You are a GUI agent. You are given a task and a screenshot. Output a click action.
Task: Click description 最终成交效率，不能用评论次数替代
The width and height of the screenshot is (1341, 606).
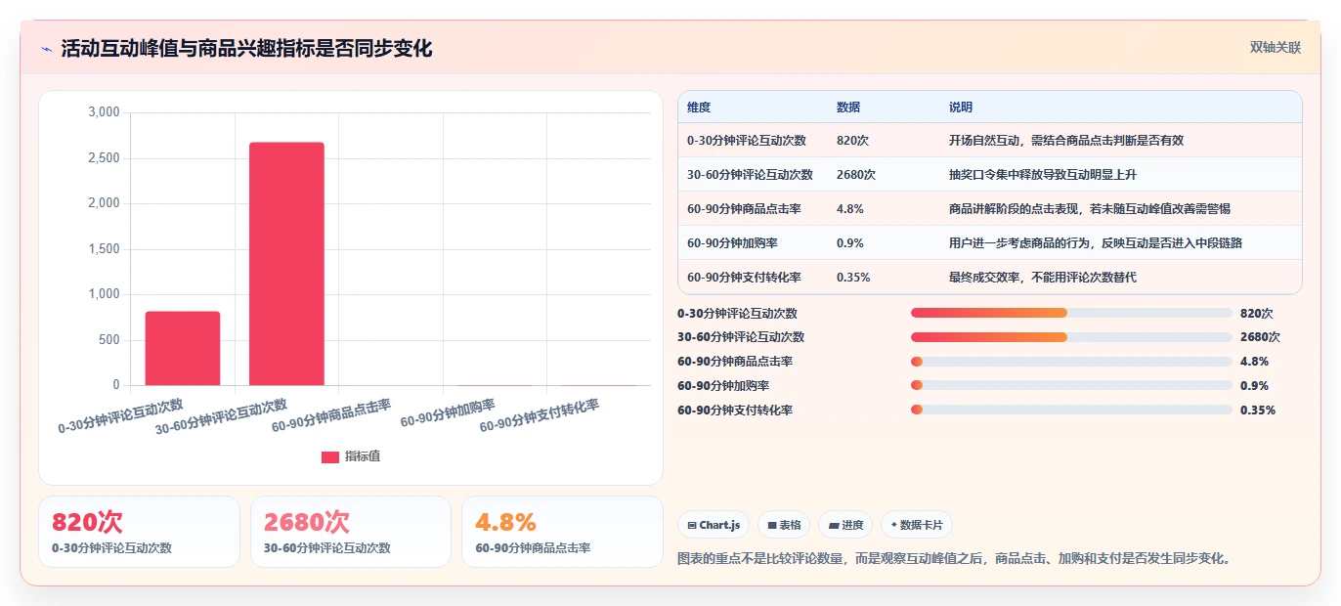1043,278
